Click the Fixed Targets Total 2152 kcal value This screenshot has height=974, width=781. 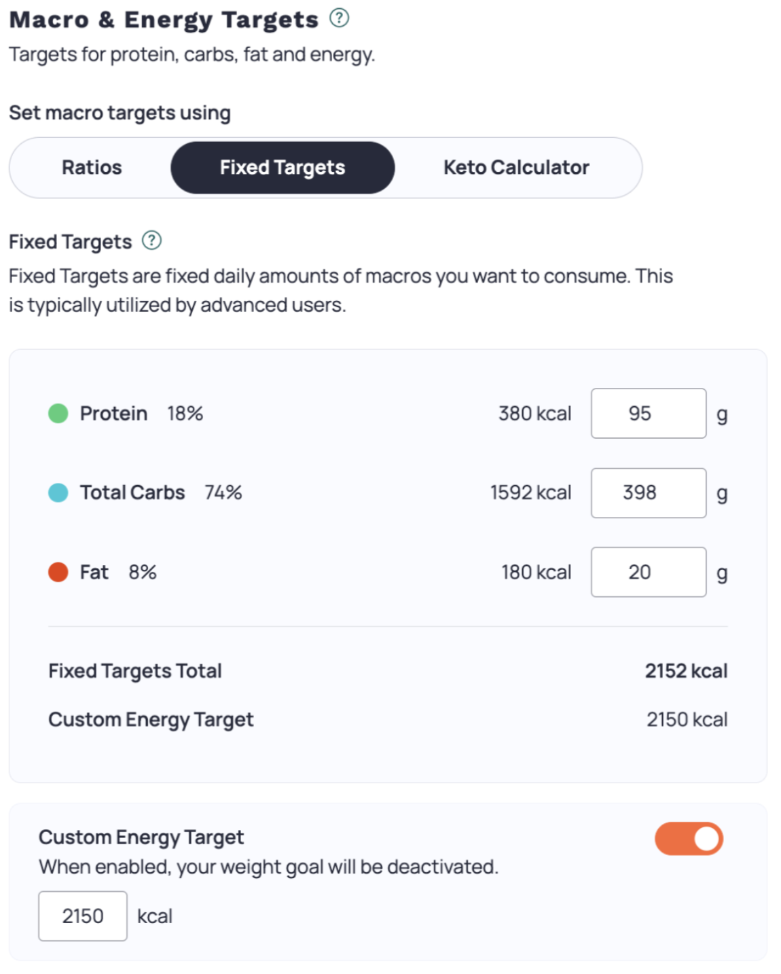pos(686,671)
